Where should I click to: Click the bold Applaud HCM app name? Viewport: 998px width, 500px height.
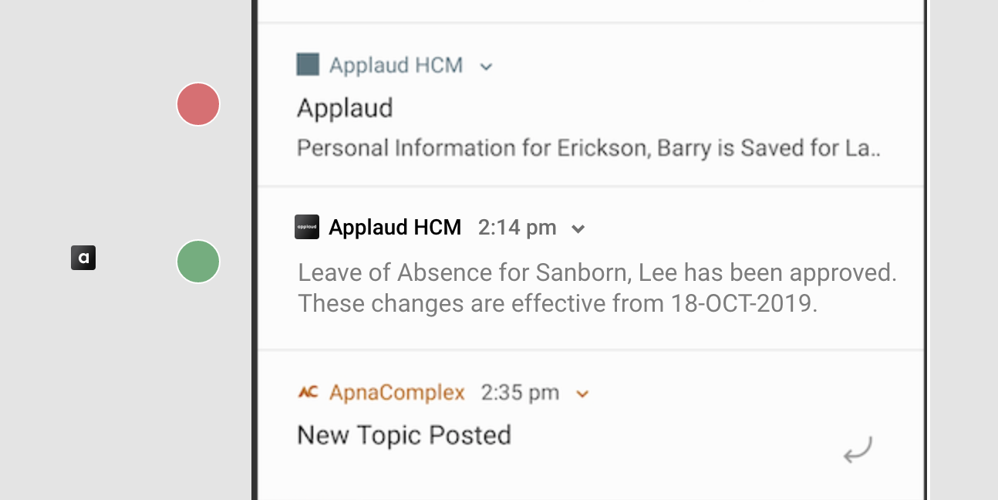[x=395, y=228]
